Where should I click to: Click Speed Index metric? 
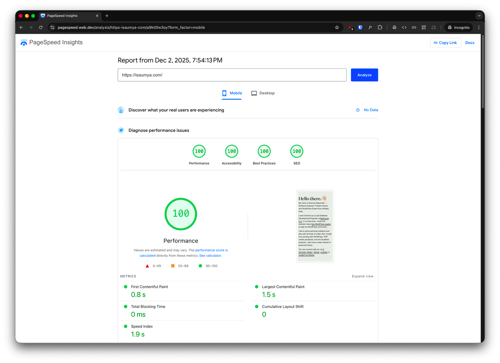pyautogui.click(x=142, y=326)
